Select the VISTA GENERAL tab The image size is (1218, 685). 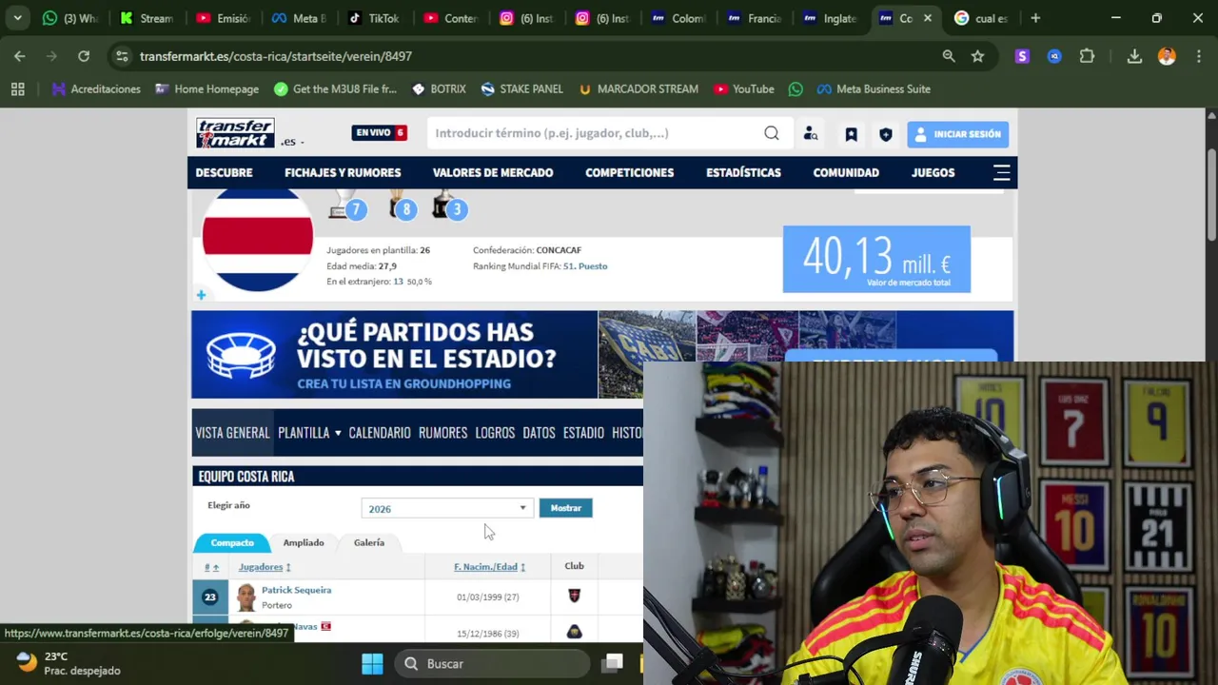232,433
